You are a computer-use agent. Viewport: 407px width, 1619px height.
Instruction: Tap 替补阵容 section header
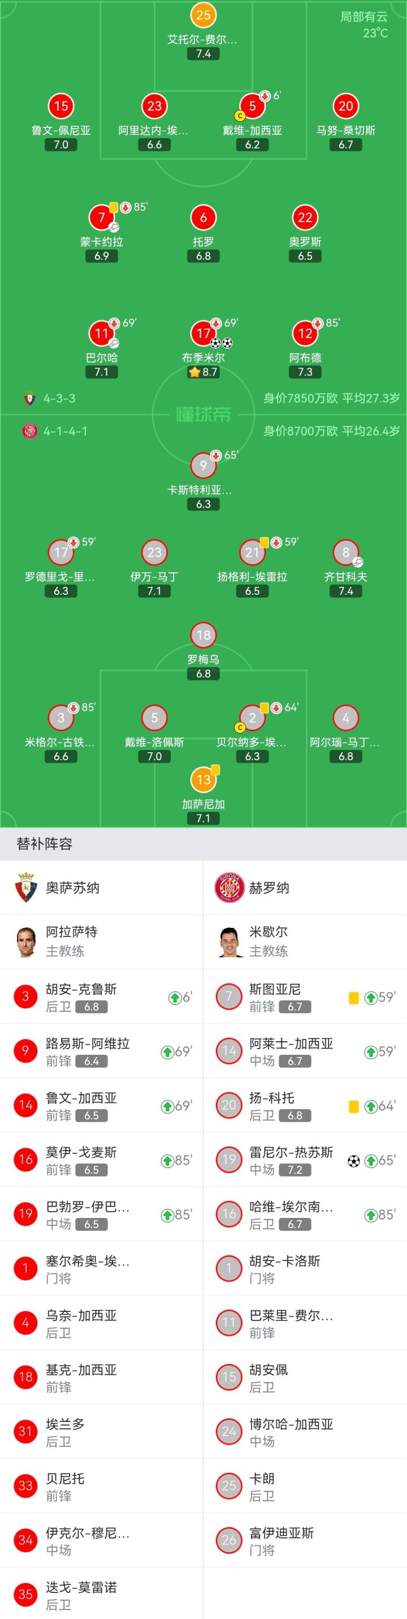click(45, 843)
